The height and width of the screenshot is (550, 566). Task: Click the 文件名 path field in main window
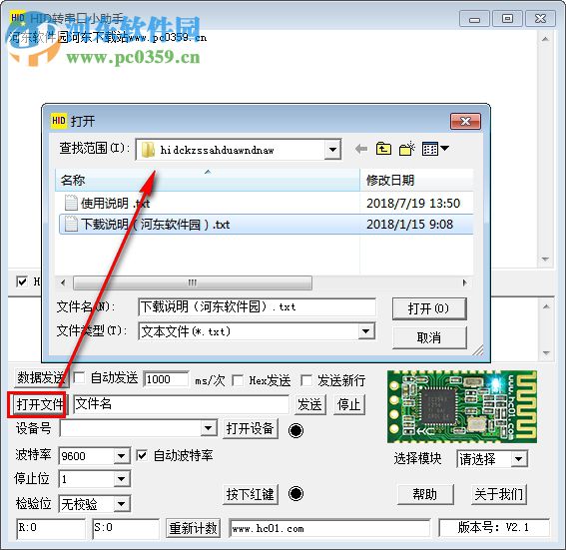tap(181, 404)
